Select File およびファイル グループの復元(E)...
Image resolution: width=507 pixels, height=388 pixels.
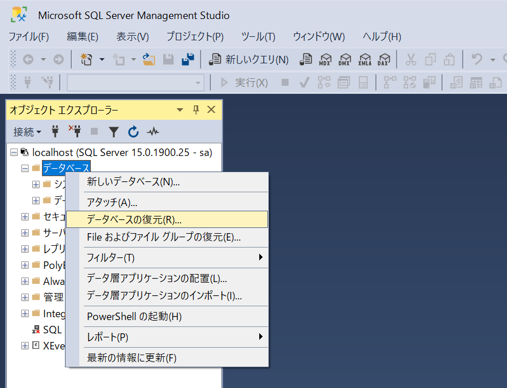click(x=167, y=237)
